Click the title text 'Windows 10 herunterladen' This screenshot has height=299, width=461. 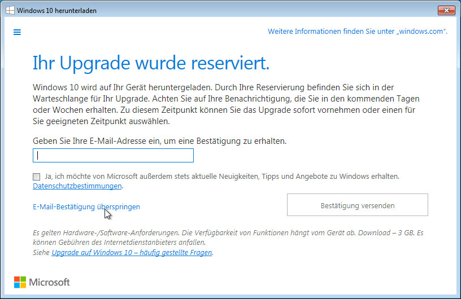[56, 11]
